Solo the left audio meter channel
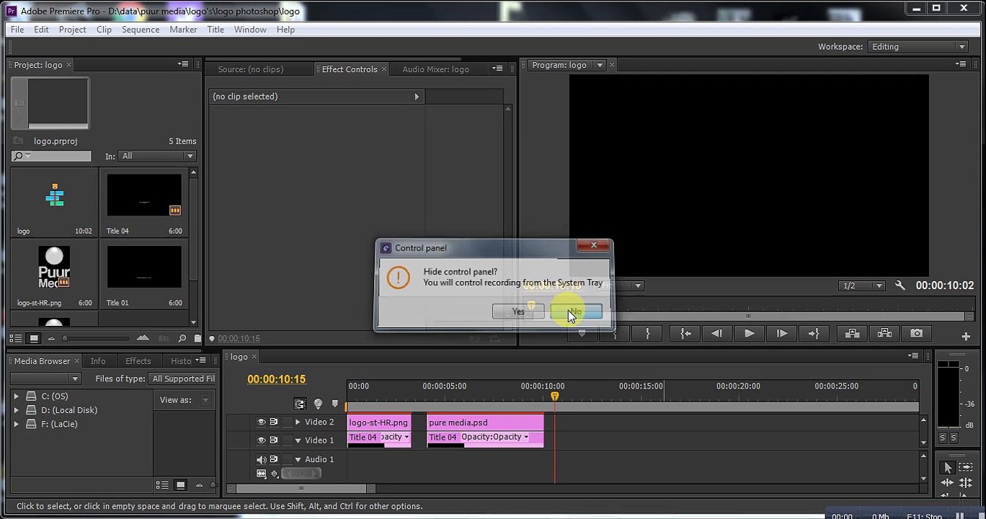The height and width of the screenshot is (519, 986). point(942,438)
